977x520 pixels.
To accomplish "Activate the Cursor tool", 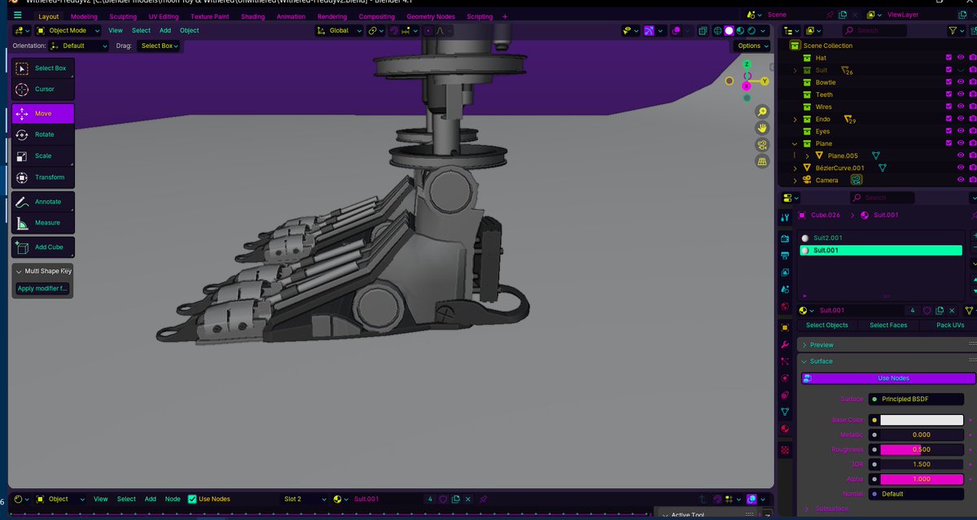I will pyautogui.click(x=43, y=90).
